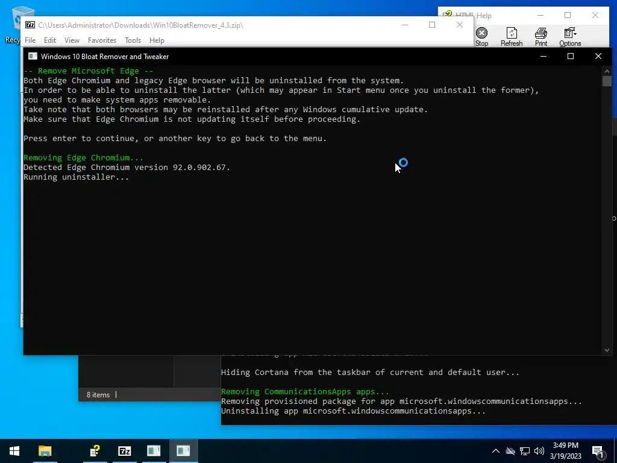Switch to the first console taskbar icon
Screen dimensions: 617x463
(154, 451)
